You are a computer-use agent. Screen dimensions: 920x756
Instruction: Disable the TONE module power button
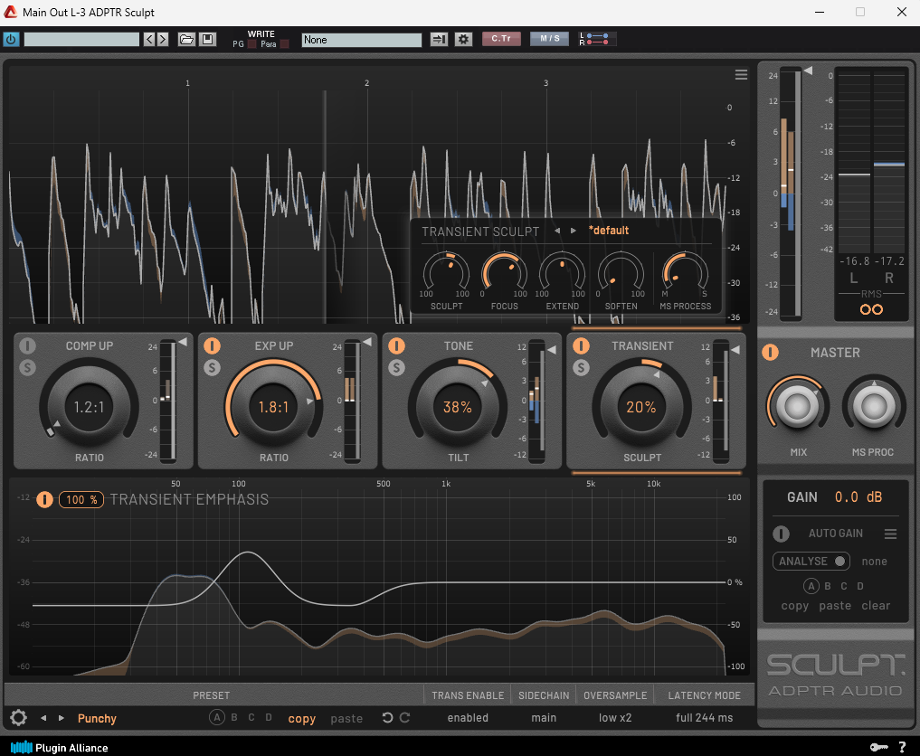(x=396, y=346)
